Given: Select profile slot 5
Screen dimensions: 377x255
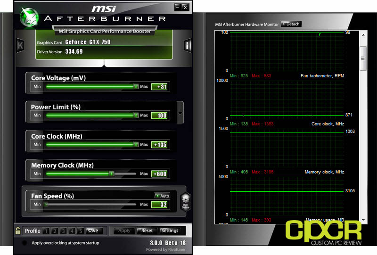Looking at the screenshot, I should coord(81,231).
